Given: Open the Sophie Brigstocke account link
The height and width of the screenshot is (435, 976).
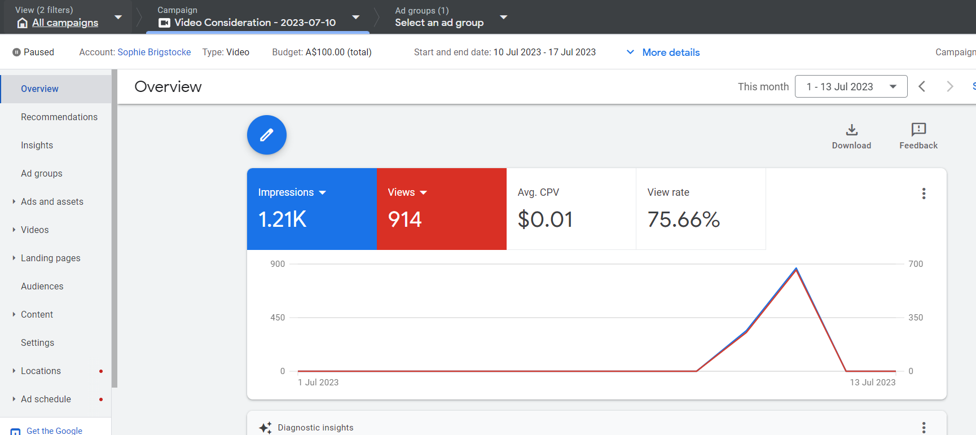Looking at the screenshot, I should (154, 52).
